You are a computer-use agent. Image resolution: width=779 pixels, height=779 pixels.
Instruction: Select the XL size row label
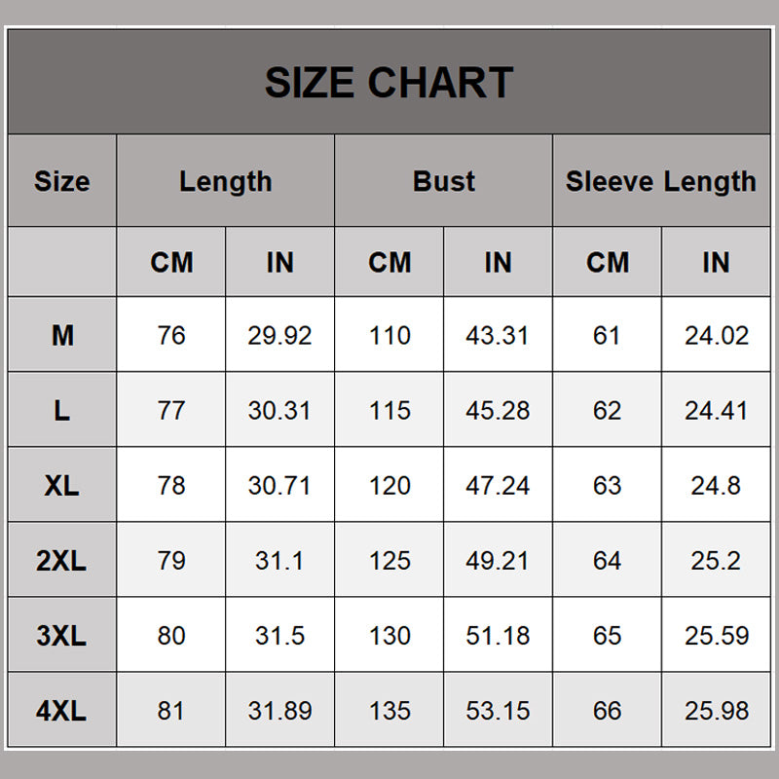(x=61, y=485)
